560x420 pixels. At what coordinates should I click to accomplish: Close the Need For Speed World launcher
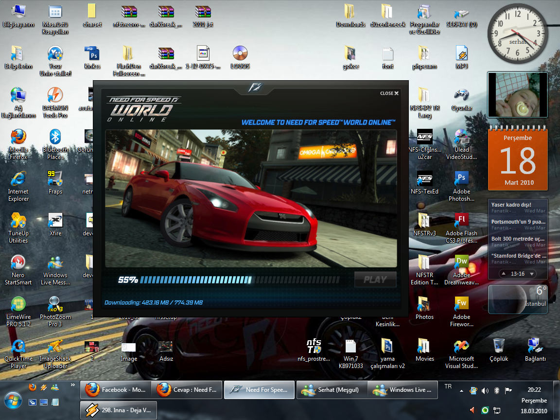pos(389,93)
